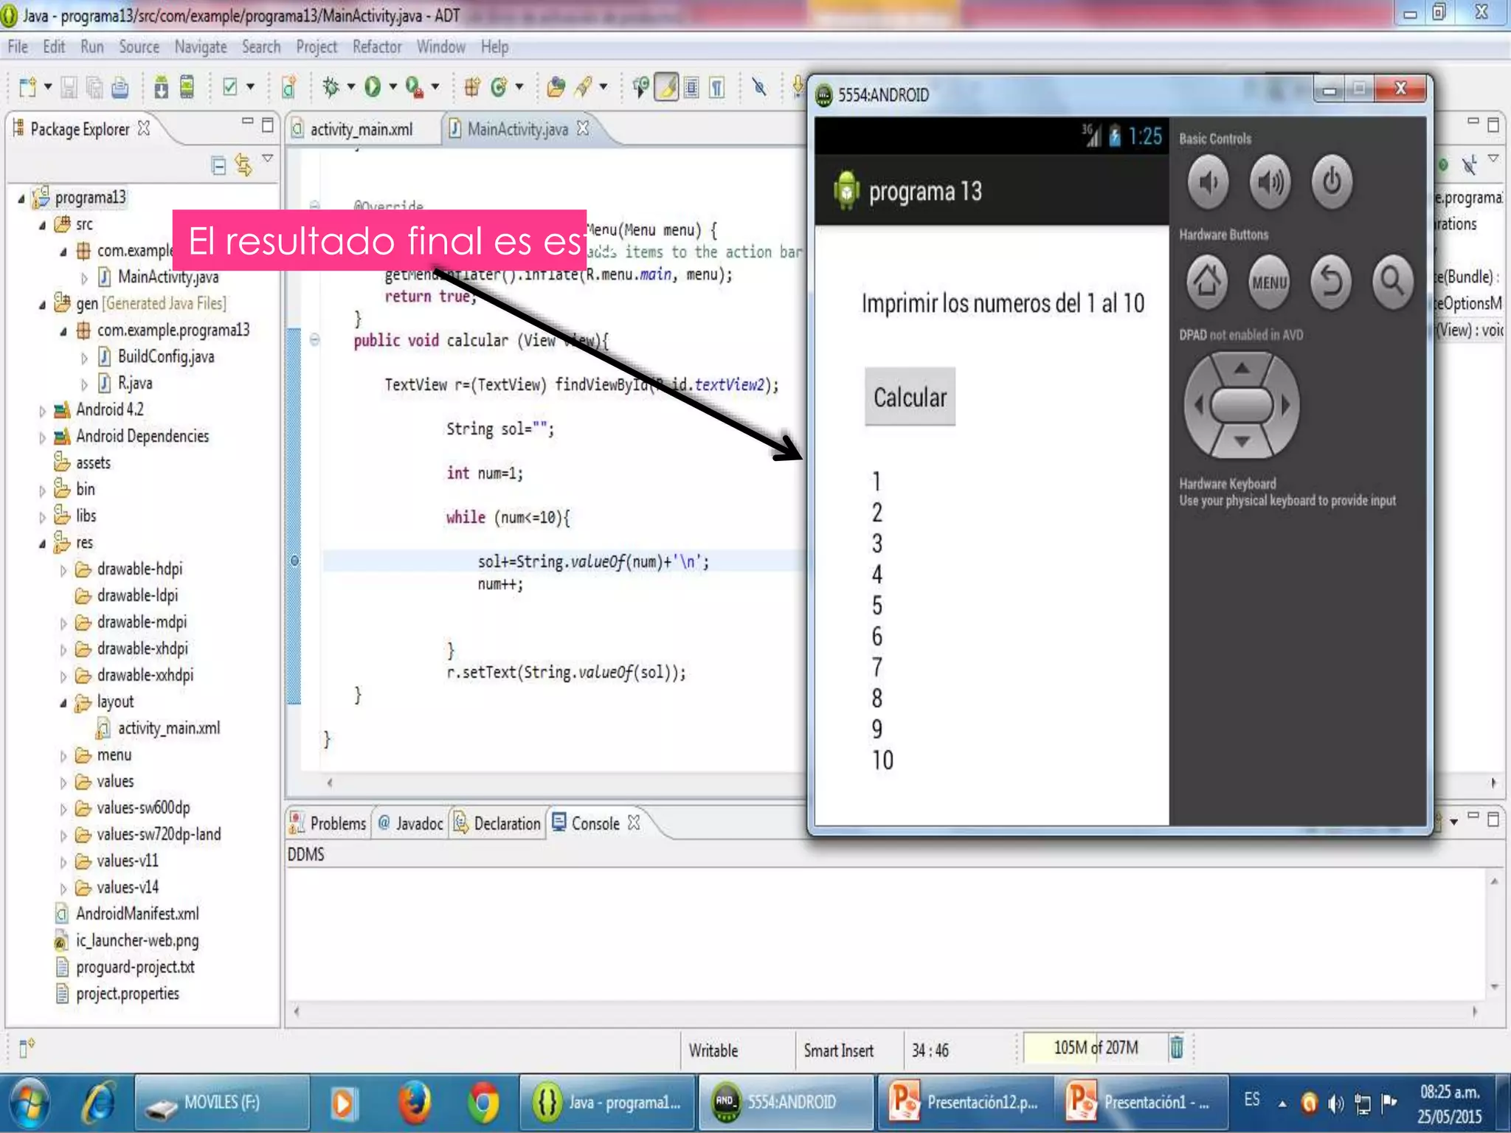Click the Debug bug toolbar icon
This screenshot has width=1511, height=1133.
331,87
